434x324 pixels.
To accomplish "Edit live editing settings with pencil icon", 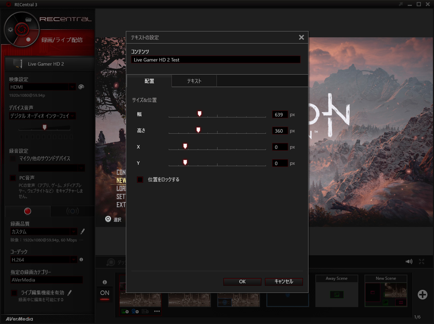I will click(70, 293).
